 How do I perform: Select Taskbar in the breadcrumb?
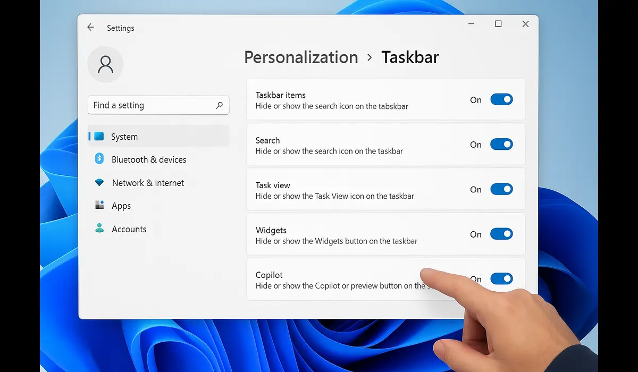(x=409, y=57)
